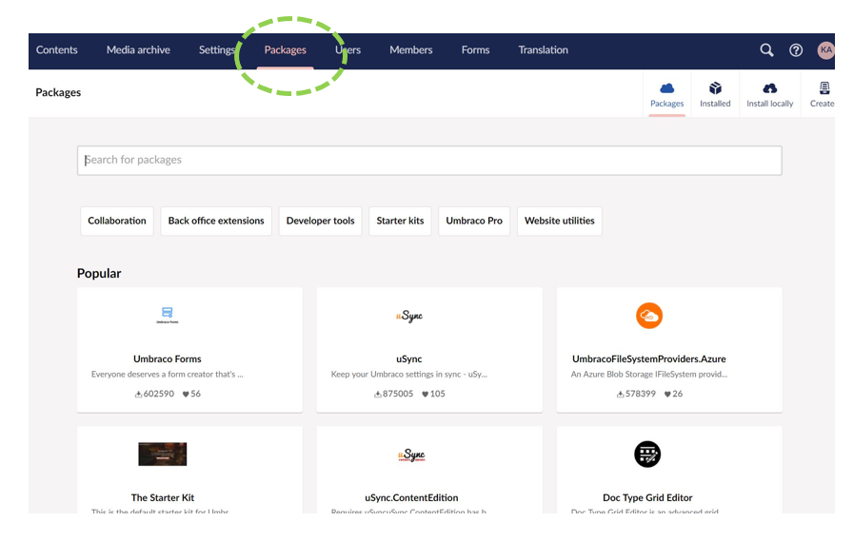Open the Media archive section

pyautogui.click(x=138, y=50)
